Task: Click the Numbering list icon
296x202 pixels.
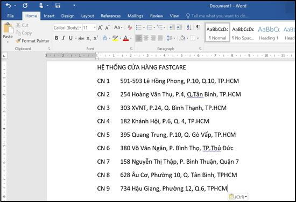Action: coord(149,27)
